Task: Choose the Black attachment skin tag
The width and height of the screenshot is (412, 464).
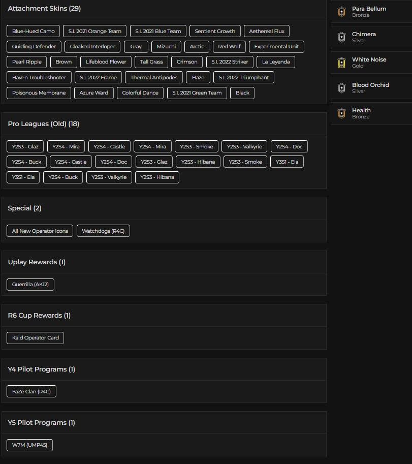Action: [x=242, y=93]
